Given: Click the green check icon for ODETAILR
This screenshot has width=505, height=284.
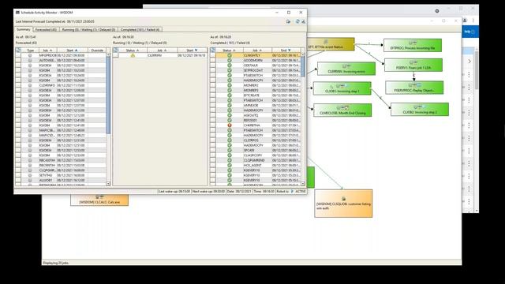Looking at the screenshot, I should pos(230,65).
